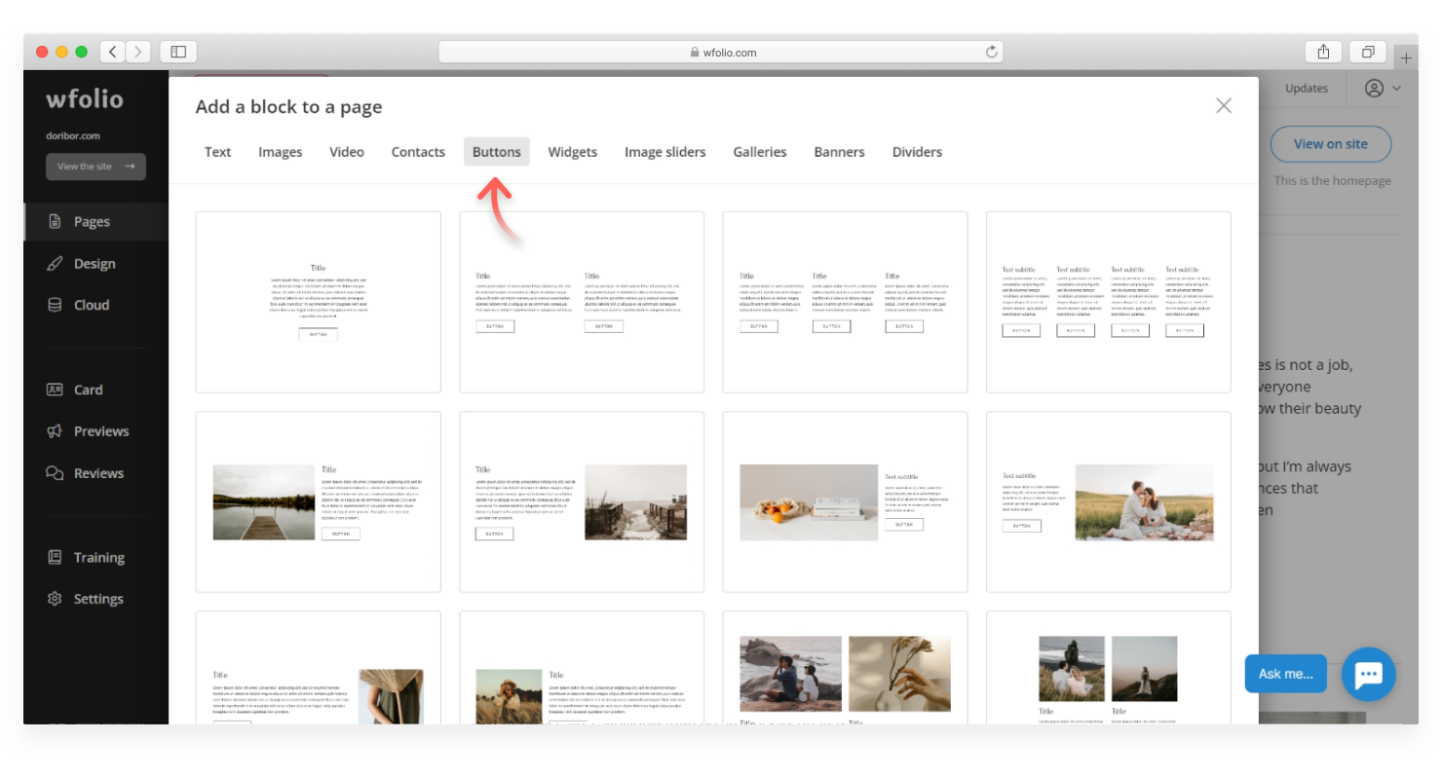Choose block with dried plant image right

pos(319,668)
